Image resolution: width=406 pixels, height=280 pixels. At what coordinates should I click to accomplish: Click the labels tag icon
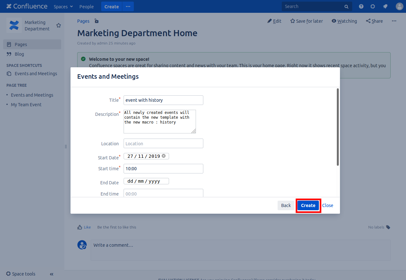(x=388, y=227)
